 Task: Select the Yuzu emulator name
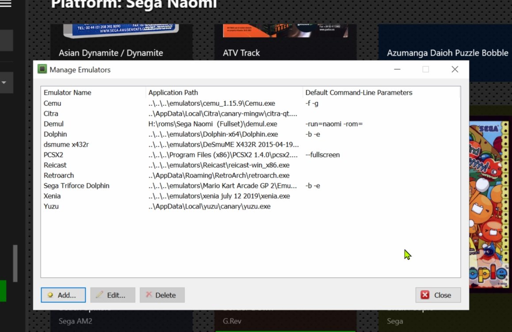(51, 206)
